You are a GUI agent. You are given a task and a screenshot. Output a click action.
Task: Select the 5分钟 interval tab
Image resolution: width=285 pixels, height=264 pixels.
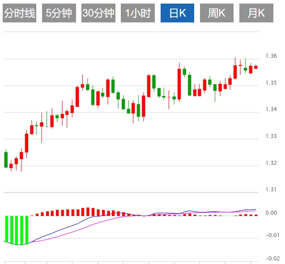[59, 13]
